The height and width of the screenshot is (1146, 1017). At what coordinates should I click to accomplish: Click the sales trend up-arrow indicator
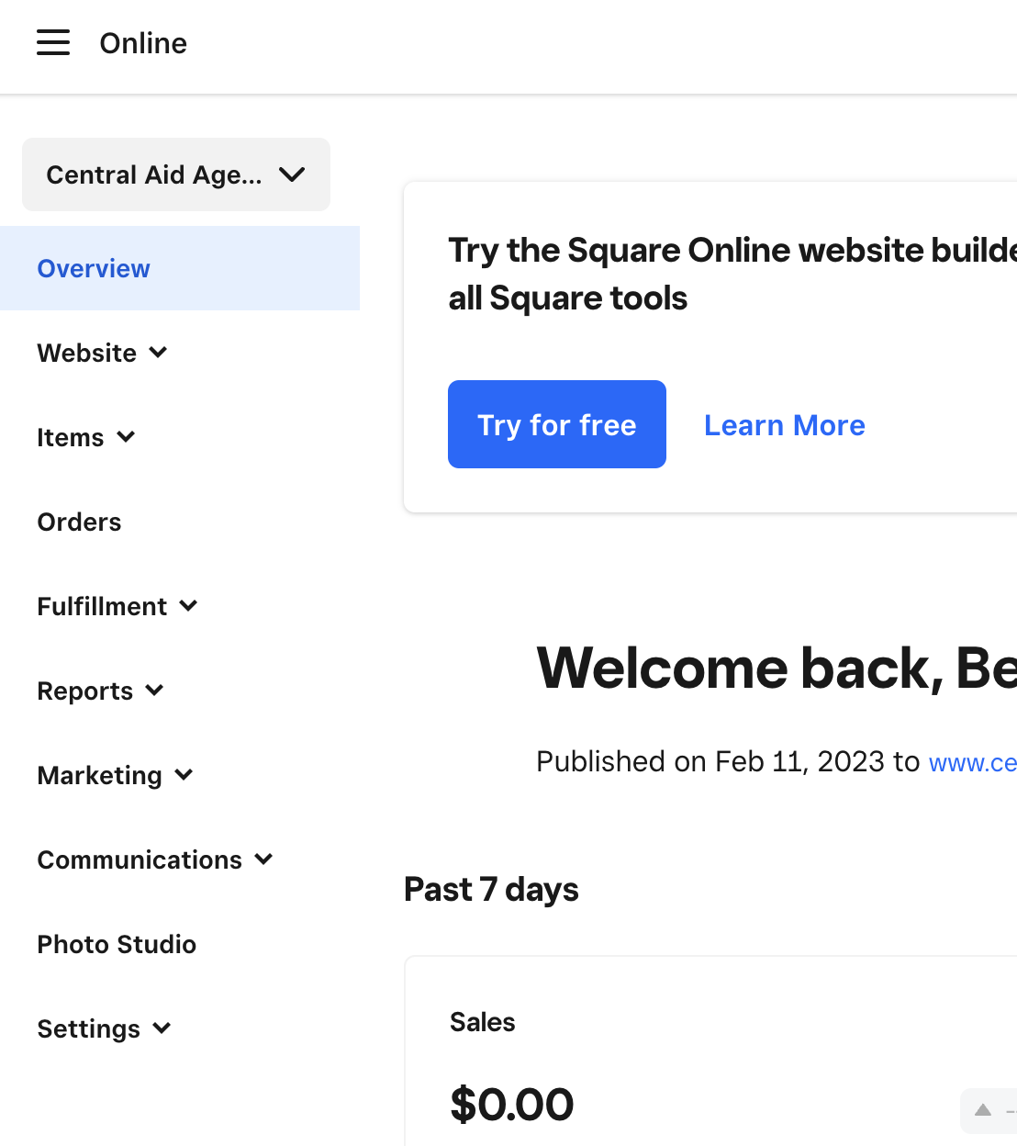pos(983,1109)
